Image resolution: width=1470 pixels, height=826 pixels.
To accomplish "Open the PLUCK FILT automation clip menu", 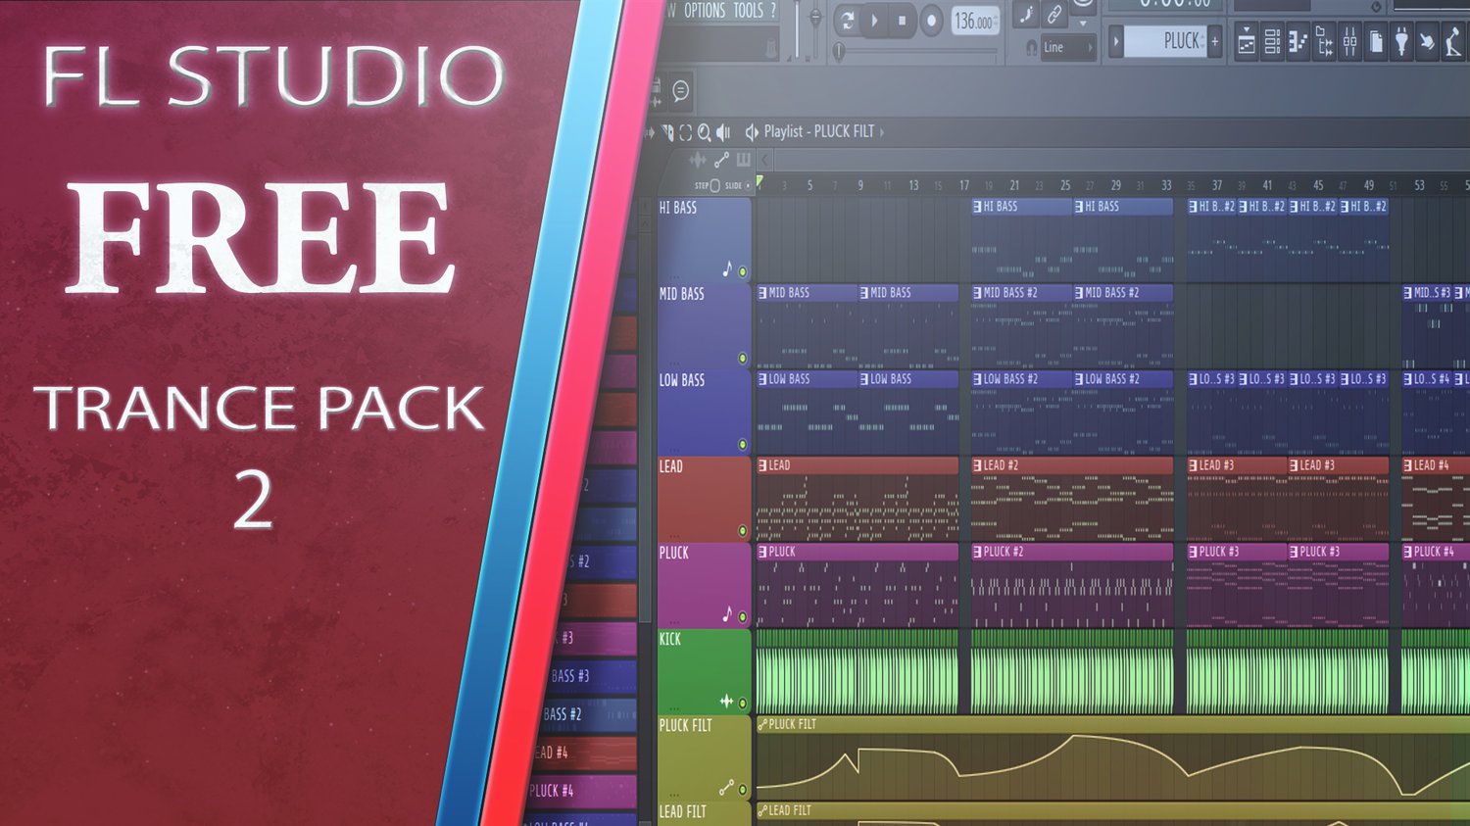I will 762,725.
